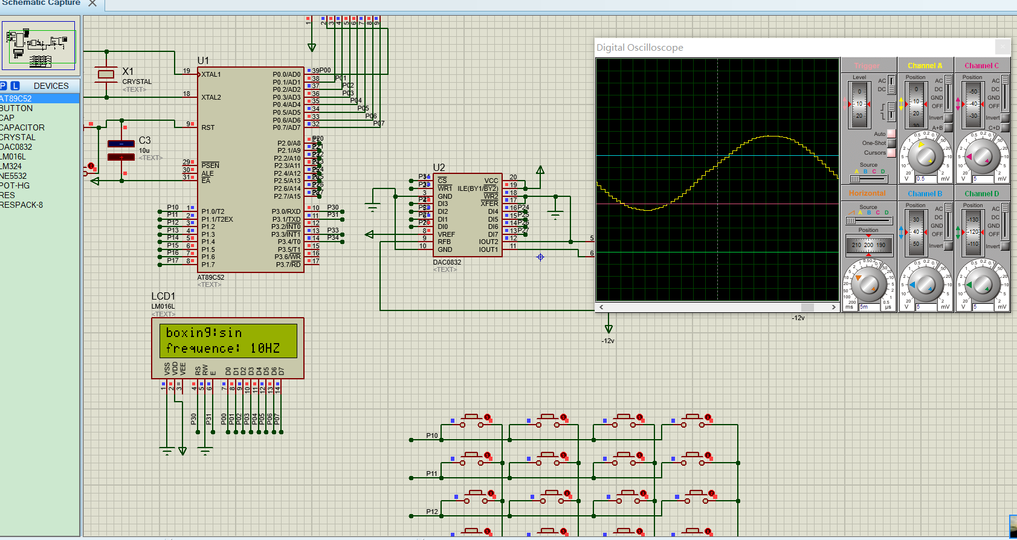
Task: Click the Horizontal timebase value field
Action: 870,307
